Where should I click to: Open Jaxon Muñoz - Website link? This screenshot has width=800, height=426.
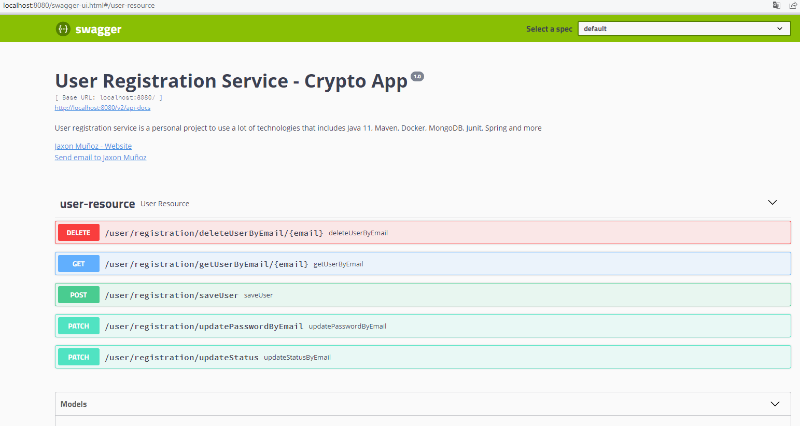pyautogui.click(x=93, y=146)
